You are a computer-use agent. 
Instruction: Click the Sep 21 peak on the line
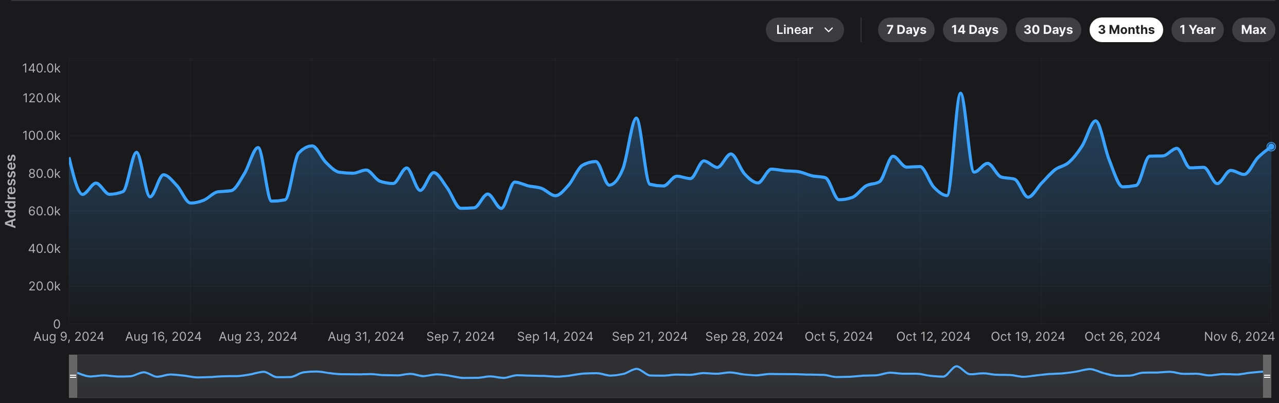click(637, 118)
